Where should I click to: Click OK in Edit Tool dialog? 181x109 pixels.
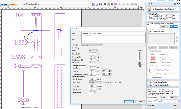129,102
